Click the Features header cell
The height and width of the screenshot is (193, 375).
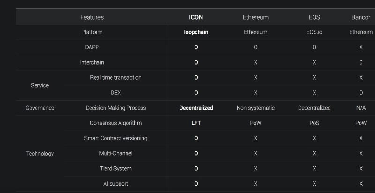pyautogui.click(x=92, y=17)
